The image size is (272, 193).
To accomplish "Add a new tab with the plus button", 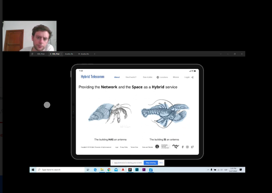I will pyautogui.click(x=94, y=54).
